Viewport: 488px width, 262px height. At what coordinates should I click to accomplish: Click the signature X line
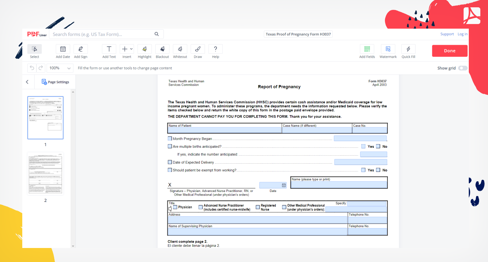point(211,185)
